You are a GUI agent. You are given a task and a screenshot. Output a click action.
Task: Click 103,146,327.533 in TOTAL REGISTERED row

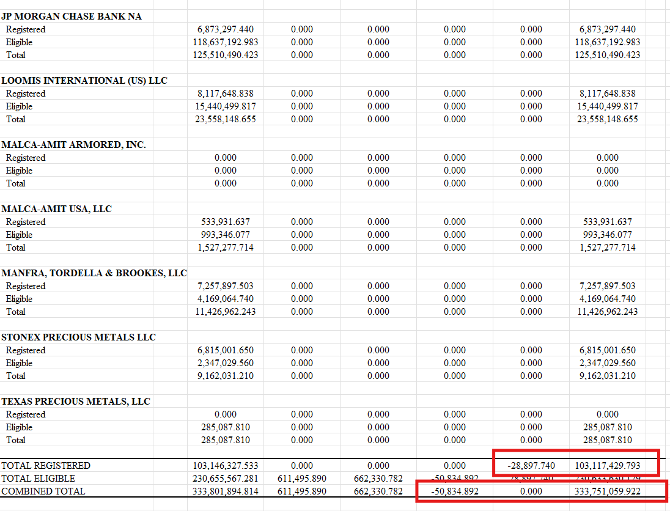pos(226,465)
